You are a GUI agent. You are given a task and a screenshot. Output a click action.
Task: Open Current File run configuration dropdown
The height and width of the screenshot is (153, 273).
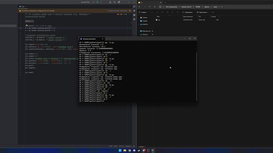tap(86, 2)
